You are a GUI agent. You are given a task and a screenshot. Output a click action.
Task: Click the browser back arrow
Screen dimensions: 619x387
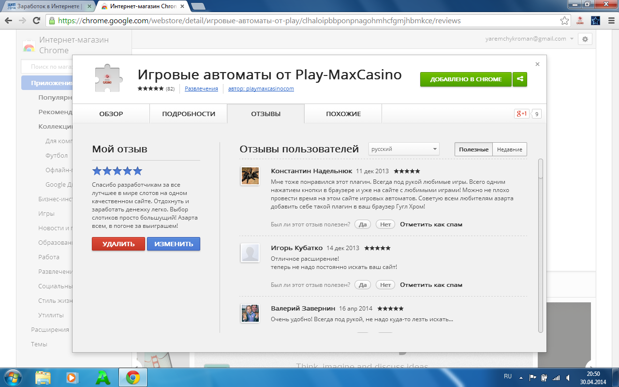tap(8, 21)
